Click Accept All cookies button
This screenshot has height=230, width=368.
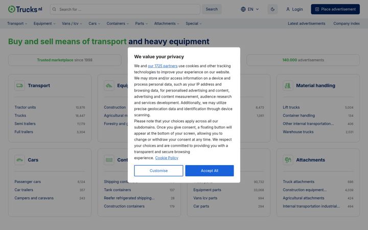[210, 171]
